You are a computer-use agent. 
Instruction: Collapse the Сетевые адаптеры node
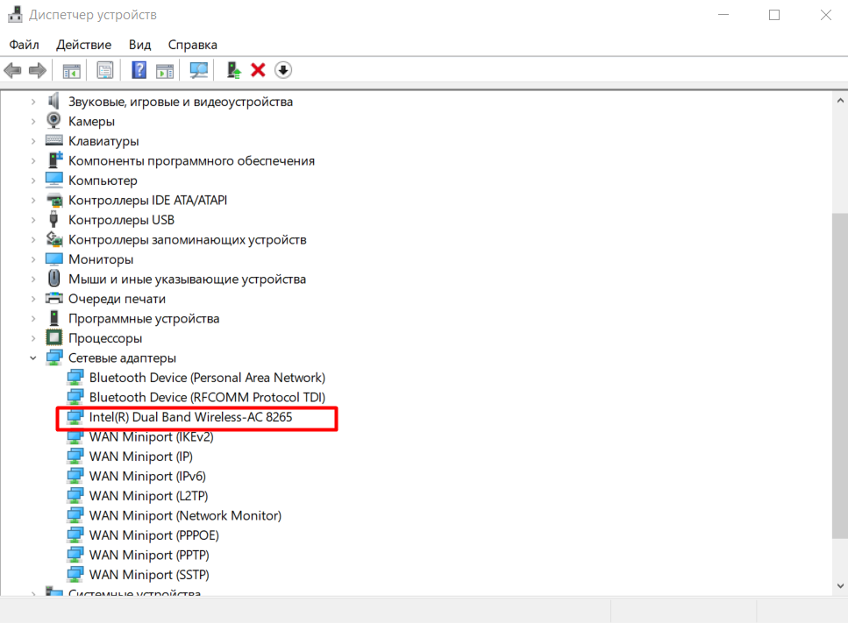coord(33,358)
